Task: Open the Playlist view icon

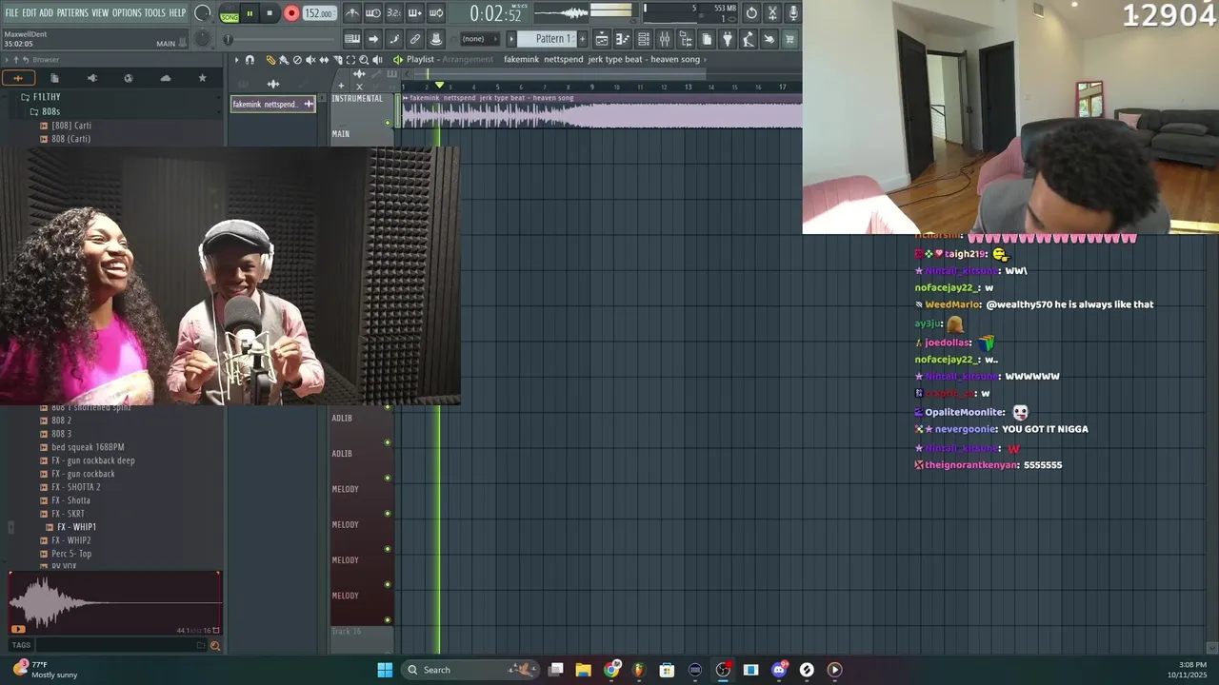Action: (x=602, y=39)
